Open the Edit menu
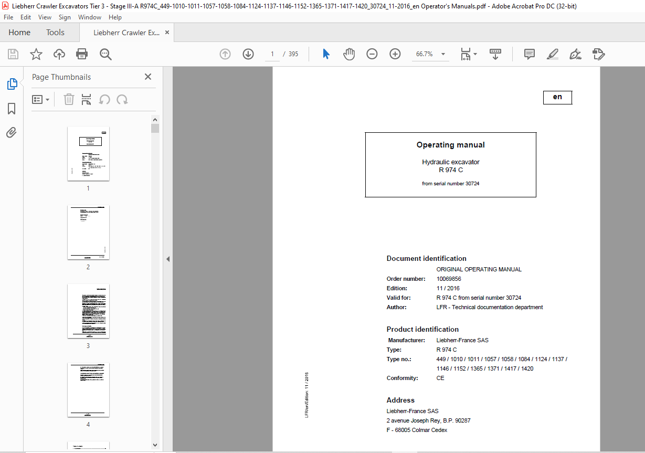This screenshot has height=453, width=645. [26, 17]
